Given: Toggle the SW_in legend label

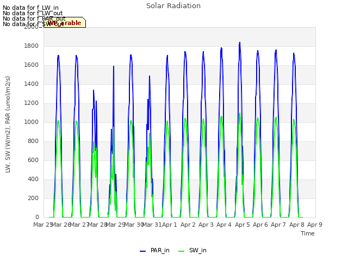Looking at the screenshot, I should point(198,250).
